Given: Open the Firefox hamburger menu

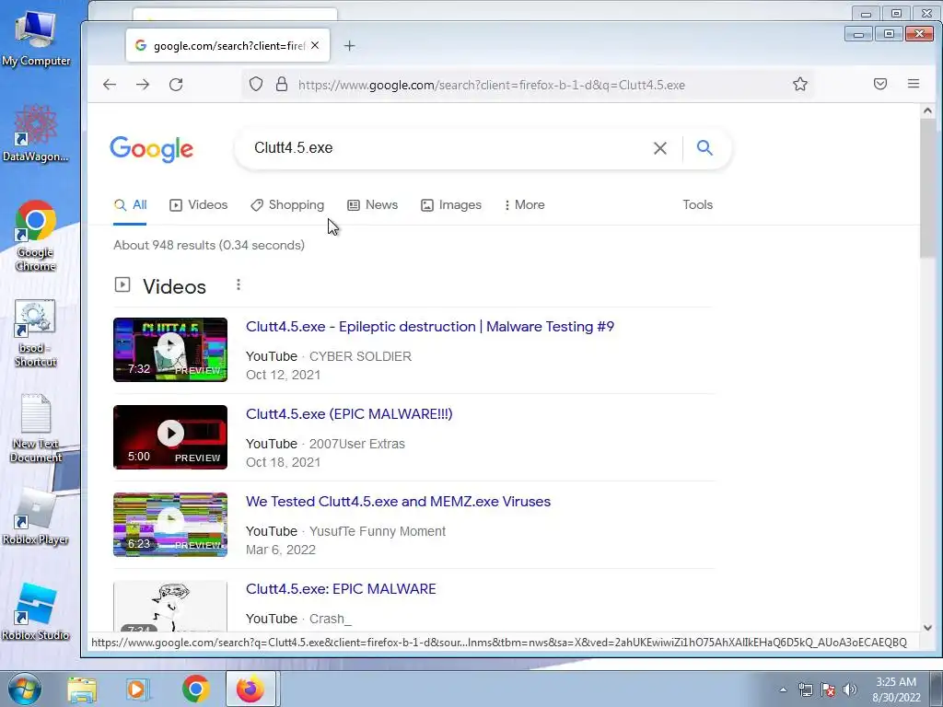Looking at the screenshot, I should (x=913, y=84).
